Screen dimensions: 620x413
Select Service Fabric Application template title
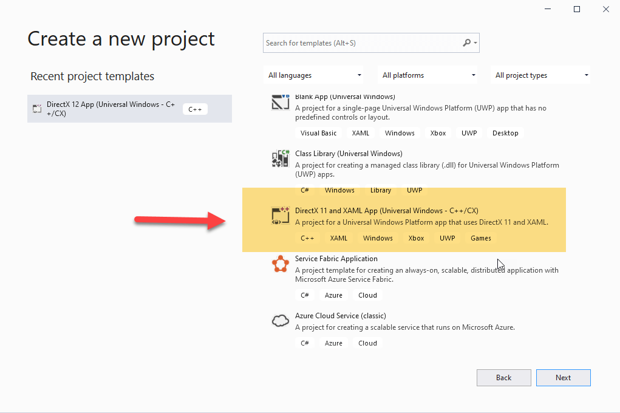(336, 259)
